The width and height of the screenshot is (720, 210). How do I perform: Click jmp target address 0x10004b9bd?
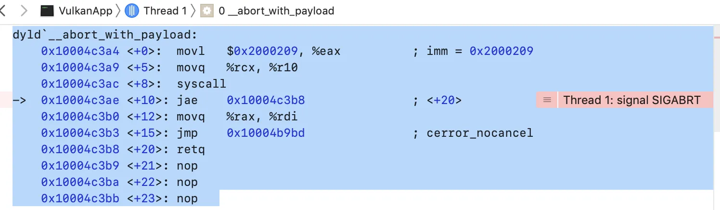266,133
